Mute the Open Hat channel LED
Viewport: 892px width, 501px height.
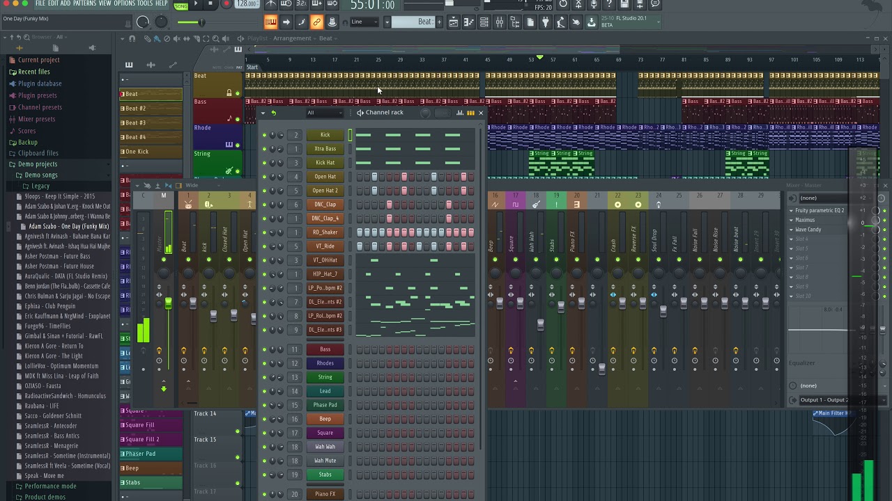264,177
